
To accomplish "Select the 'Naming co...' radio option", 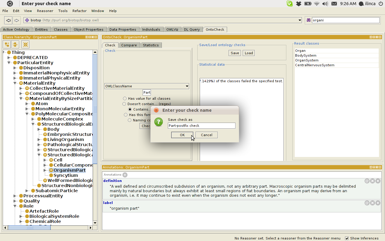I will click(130, 120).
